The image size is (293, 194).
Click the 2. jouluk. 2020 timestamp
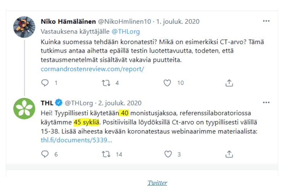tap(120, 103)
